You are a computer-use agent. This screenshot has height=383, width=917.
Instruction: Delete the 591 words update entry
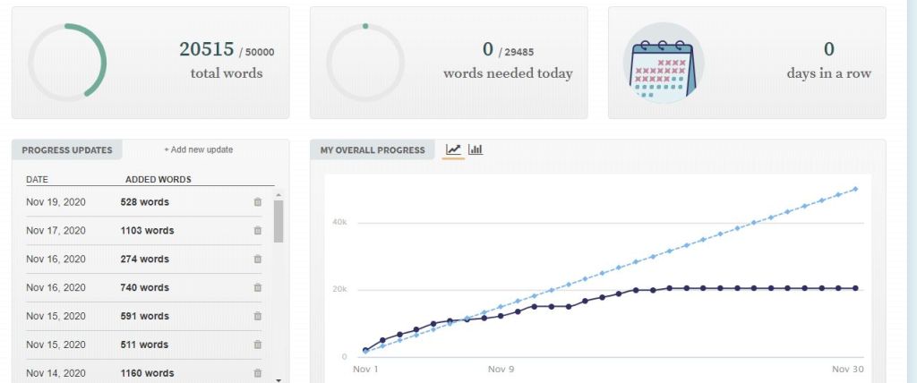click(258, 317)
